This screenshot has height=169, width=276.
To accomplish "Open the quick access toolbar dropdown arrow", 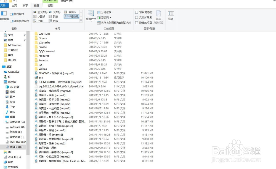I will click(14, 1).
